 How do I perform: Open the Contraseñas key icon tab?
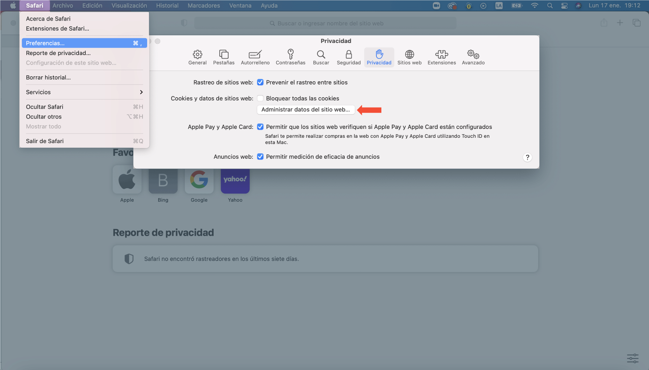[x=290, y=58]
